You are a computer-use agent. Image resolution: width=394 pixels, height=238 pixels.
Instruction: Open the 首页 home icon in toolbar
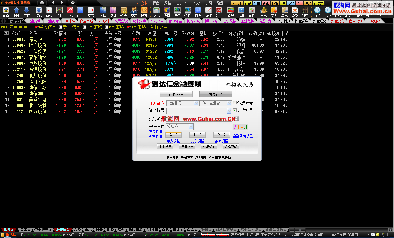6,12
